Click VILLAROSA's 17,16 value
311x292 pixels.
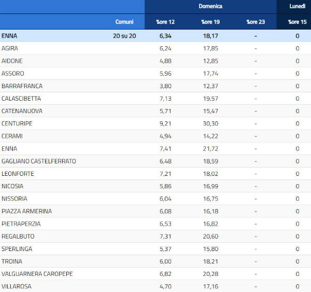pyautogui.click(x=210, y=286)
